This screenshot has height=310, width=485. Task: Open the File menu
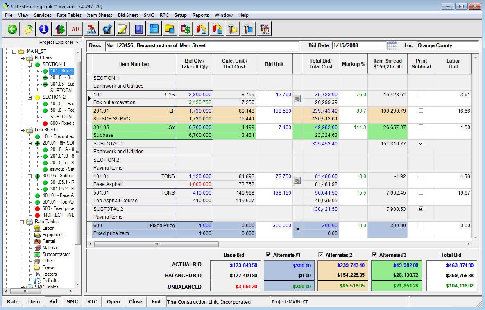coord(9,15)
